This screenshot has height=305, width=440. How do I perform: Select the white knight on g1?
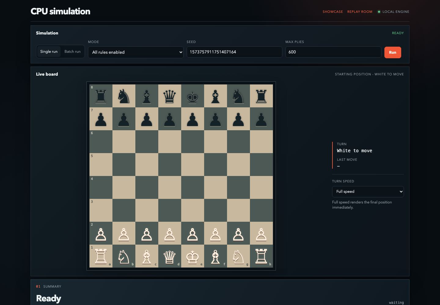pos(238,256)
